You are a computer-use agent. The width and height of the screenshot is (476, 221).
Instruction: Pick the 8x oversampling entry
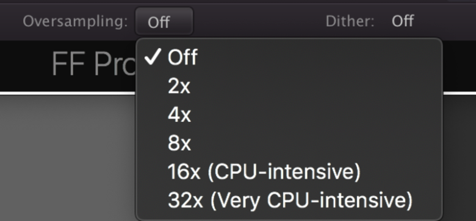pyautogui.click(x=289, y=143)
